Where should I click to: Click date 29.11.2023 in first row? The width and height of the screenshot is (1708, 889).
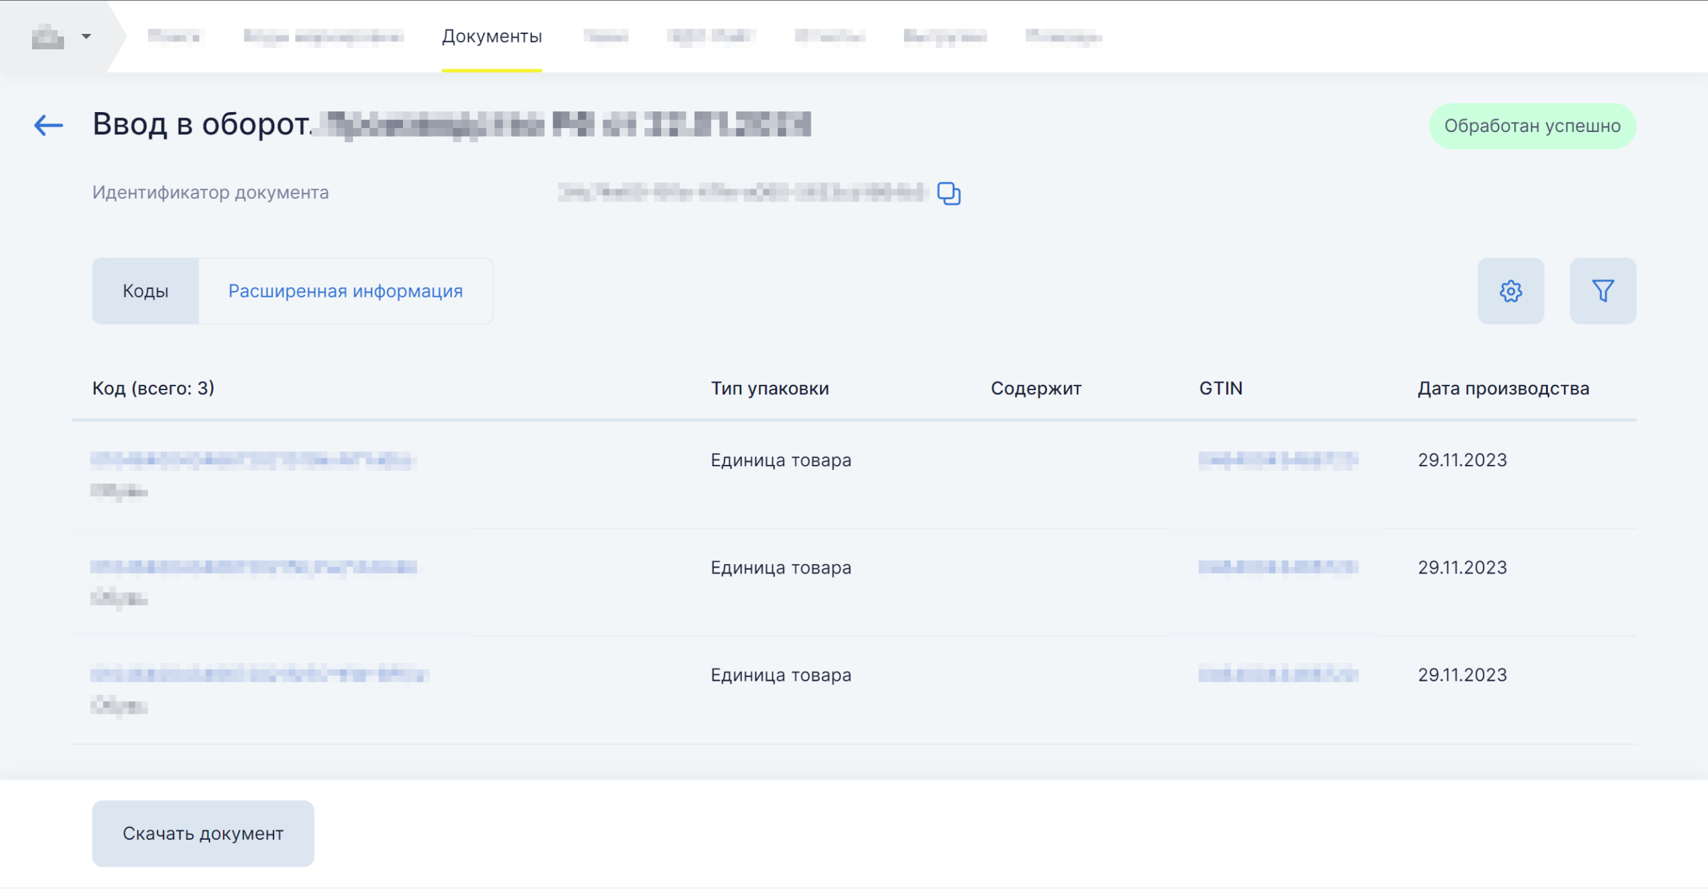[x=1462, y=460]
